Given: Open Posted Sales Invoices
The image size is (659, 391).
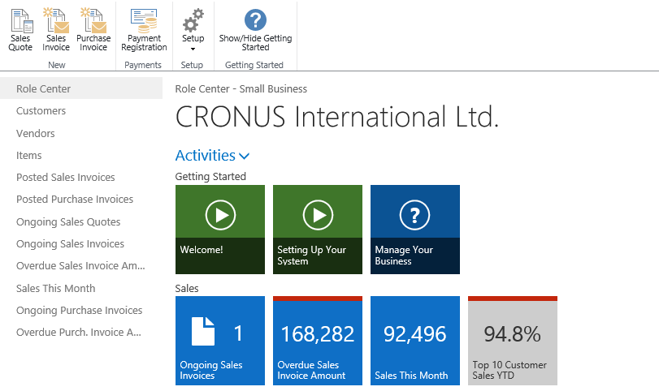Looking at the screenshot, I should tap(65, 177).
